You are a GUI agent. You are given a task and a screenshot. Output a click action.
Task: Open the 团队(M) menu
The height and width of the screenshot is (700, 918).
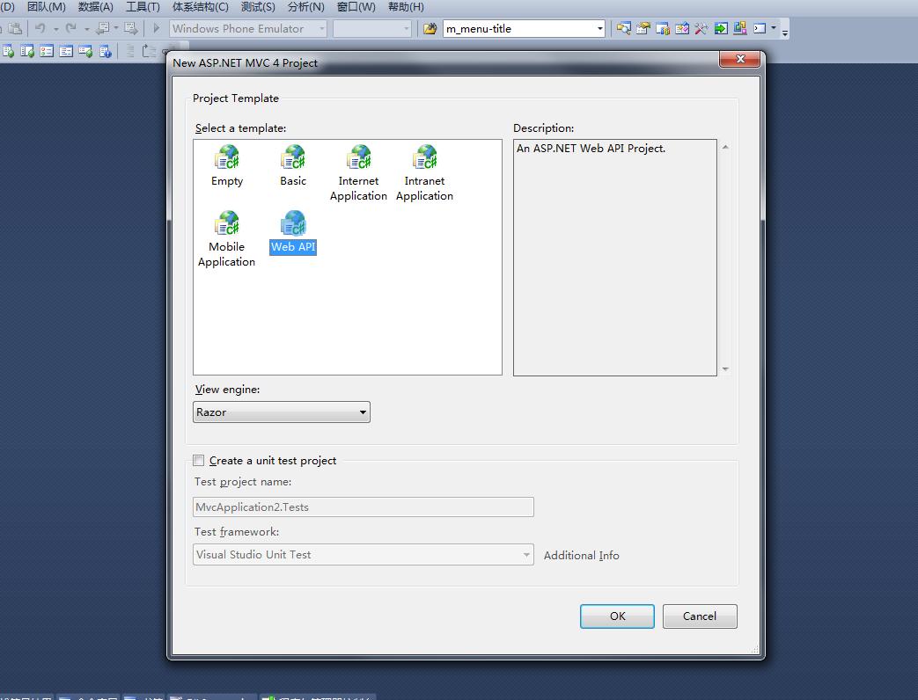(47, 7)
